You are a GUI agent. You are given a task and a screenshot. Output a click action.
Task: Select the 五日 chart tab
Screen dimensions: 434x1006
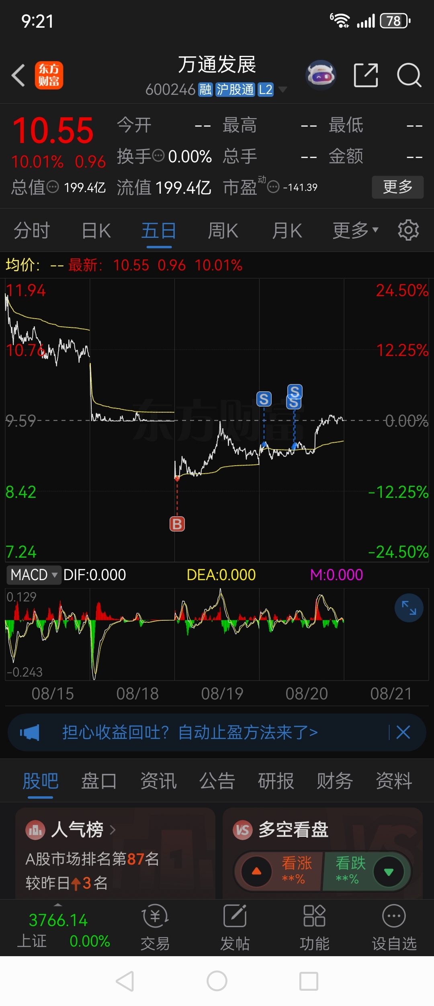click(x=159, y=231)
